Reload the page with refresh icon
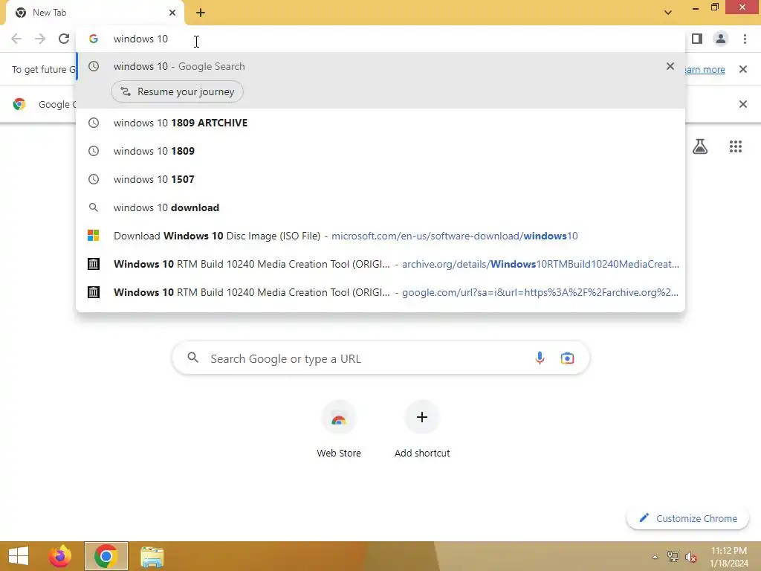 point(64,39)
